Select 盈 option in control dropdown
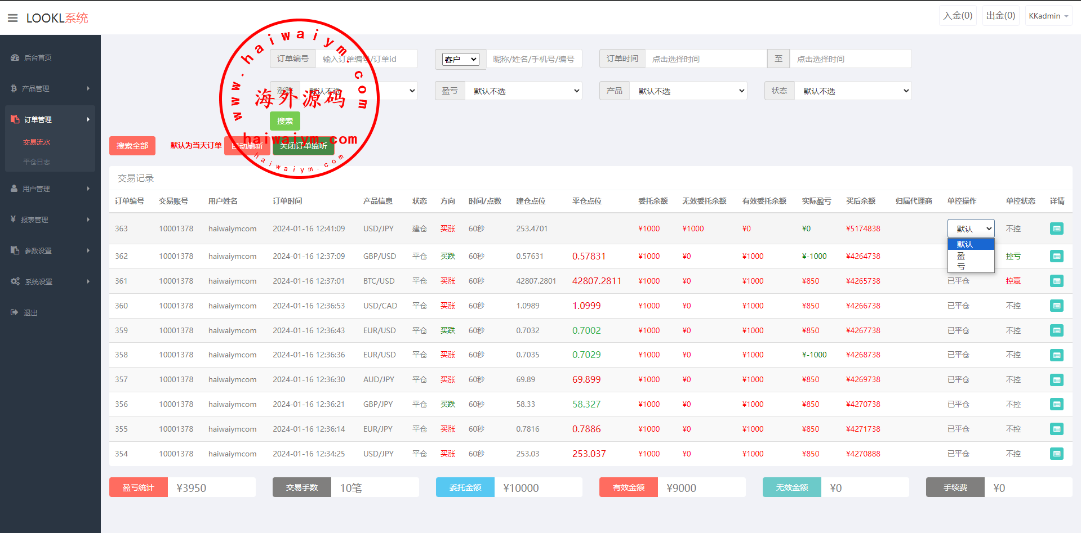 (961, 256)
